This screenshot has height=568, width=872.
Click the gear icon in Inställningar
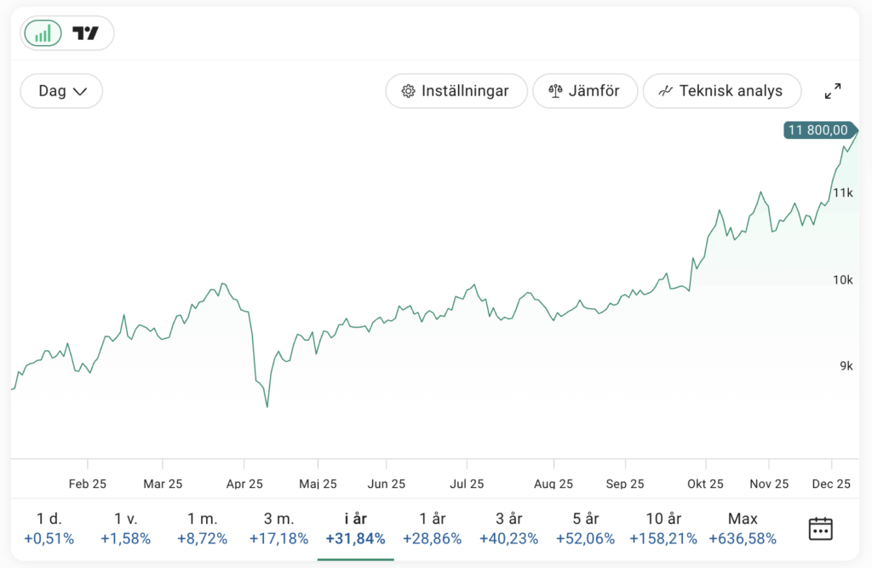408,91
